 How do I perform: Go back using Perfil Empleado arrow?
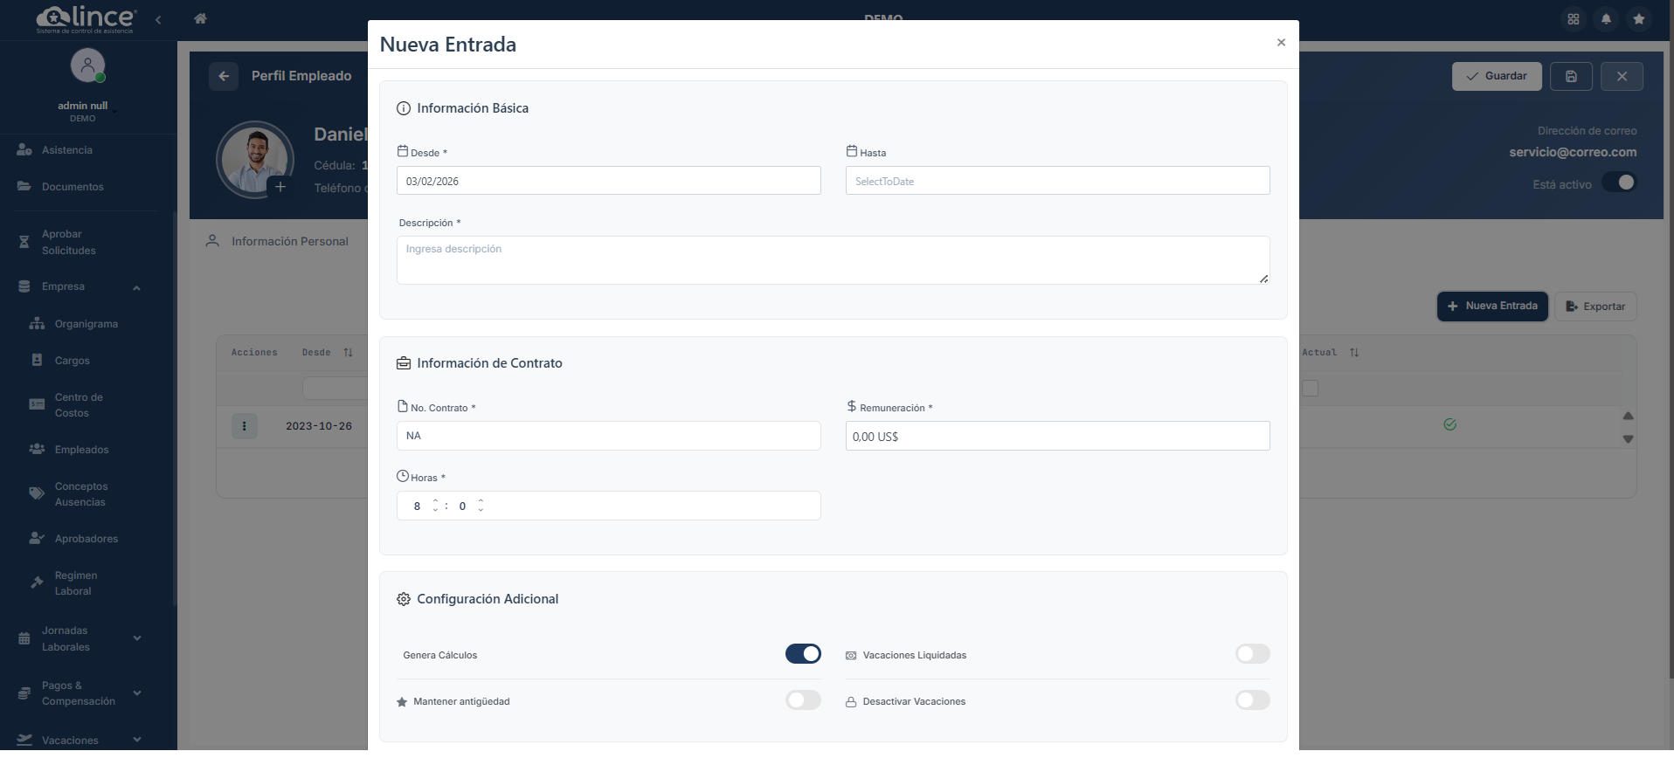[224, 76]
